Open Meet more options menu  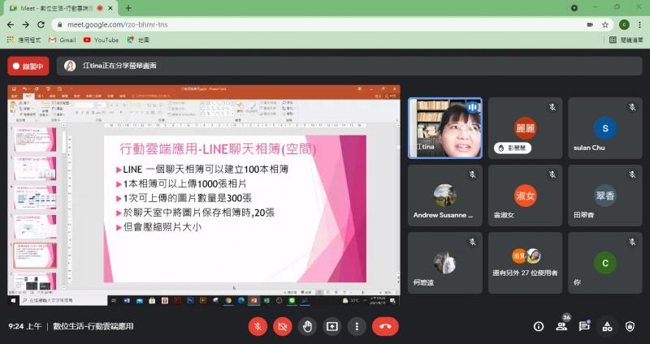pyautogui.click(x=357, y=327)
